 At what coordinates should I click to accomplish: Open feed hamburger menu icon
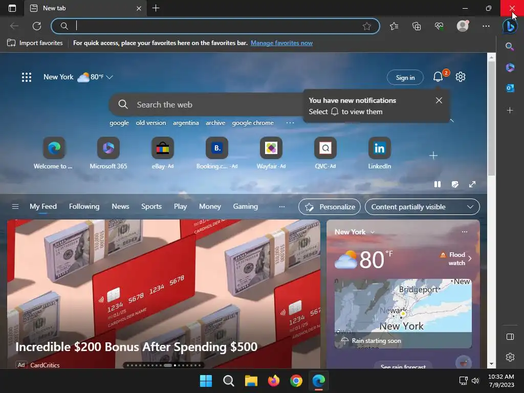pos(15,207)
